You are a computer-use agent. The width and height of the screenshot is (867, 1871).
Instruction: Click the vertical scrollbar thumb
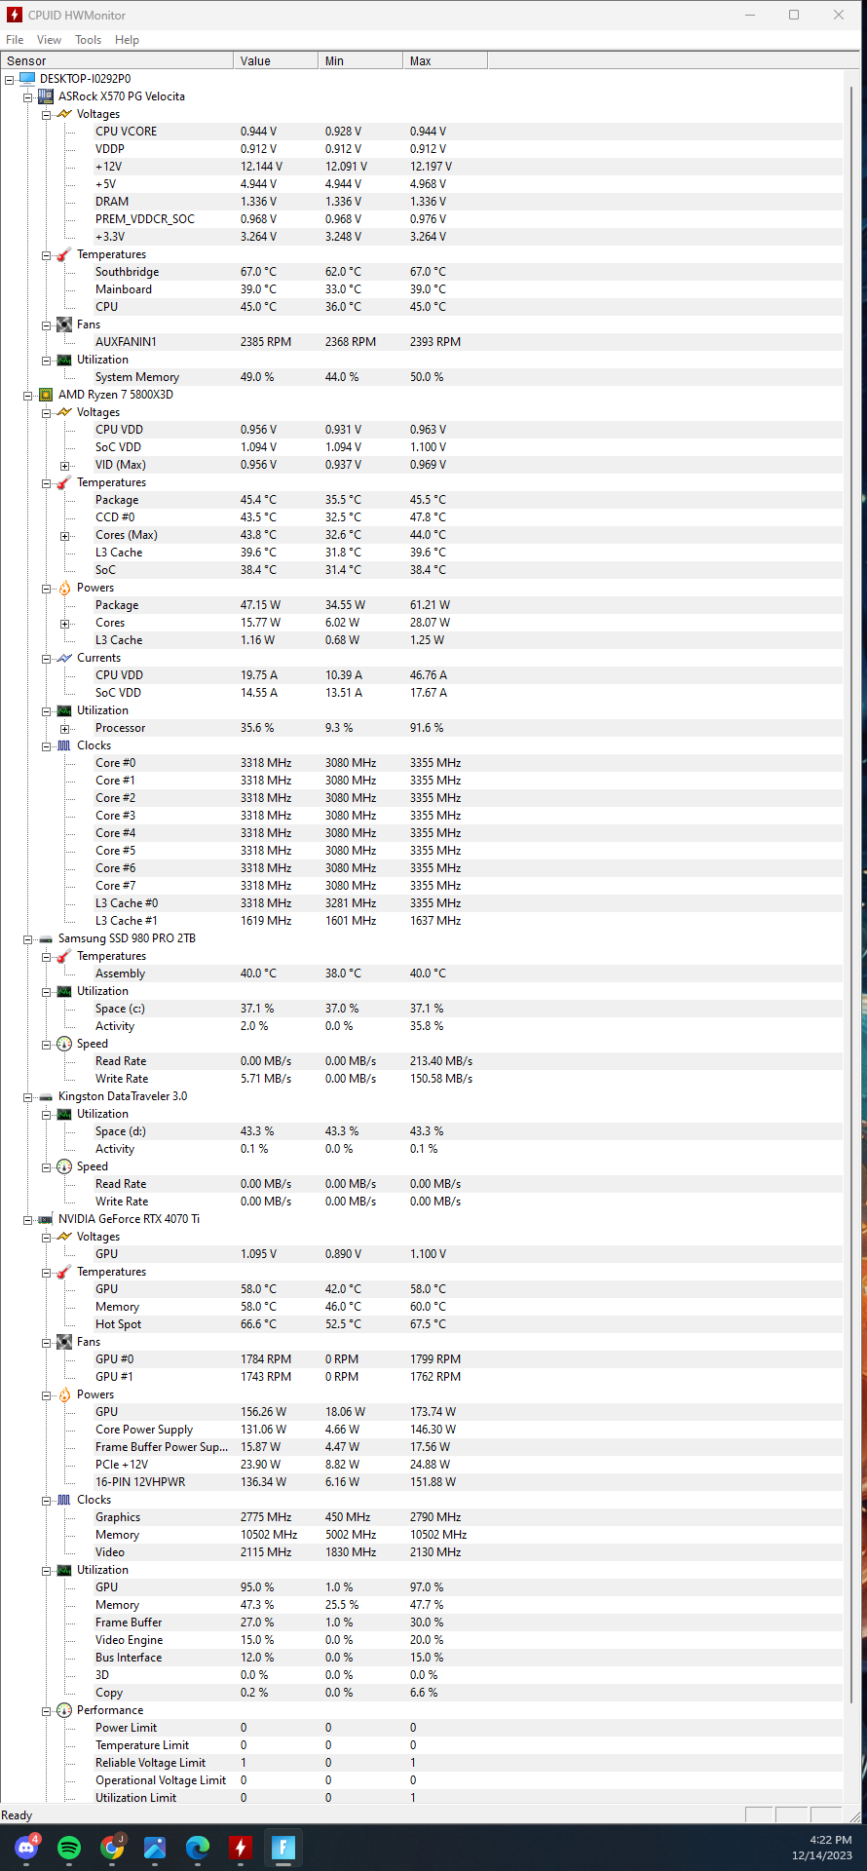point(853,895)
